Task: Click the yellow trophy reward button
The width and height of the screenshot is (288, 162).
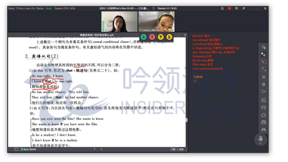Action: (x=161, y=37)
